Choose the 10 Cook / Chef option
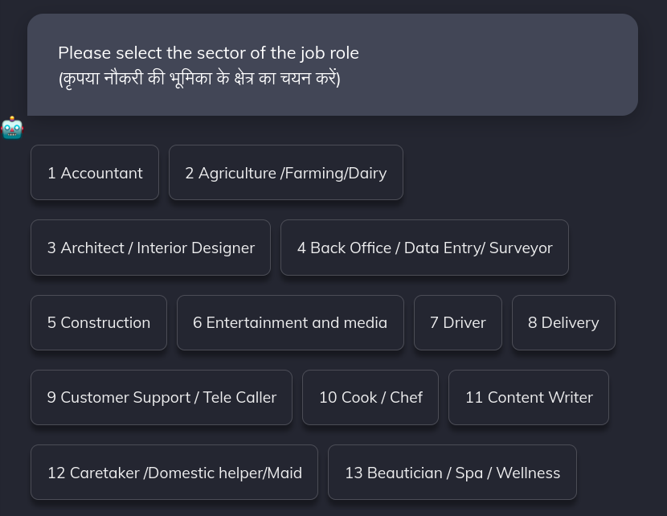The height and width of the screenshot is (516, 667). [370, 397]
